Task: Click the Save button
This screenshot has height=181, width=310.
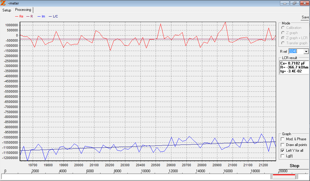Action: (305, 17)
